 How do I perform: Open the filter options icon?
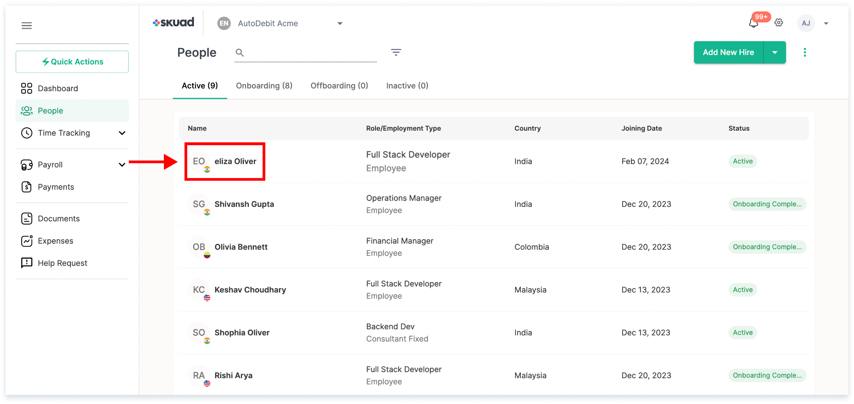point(396,52)
